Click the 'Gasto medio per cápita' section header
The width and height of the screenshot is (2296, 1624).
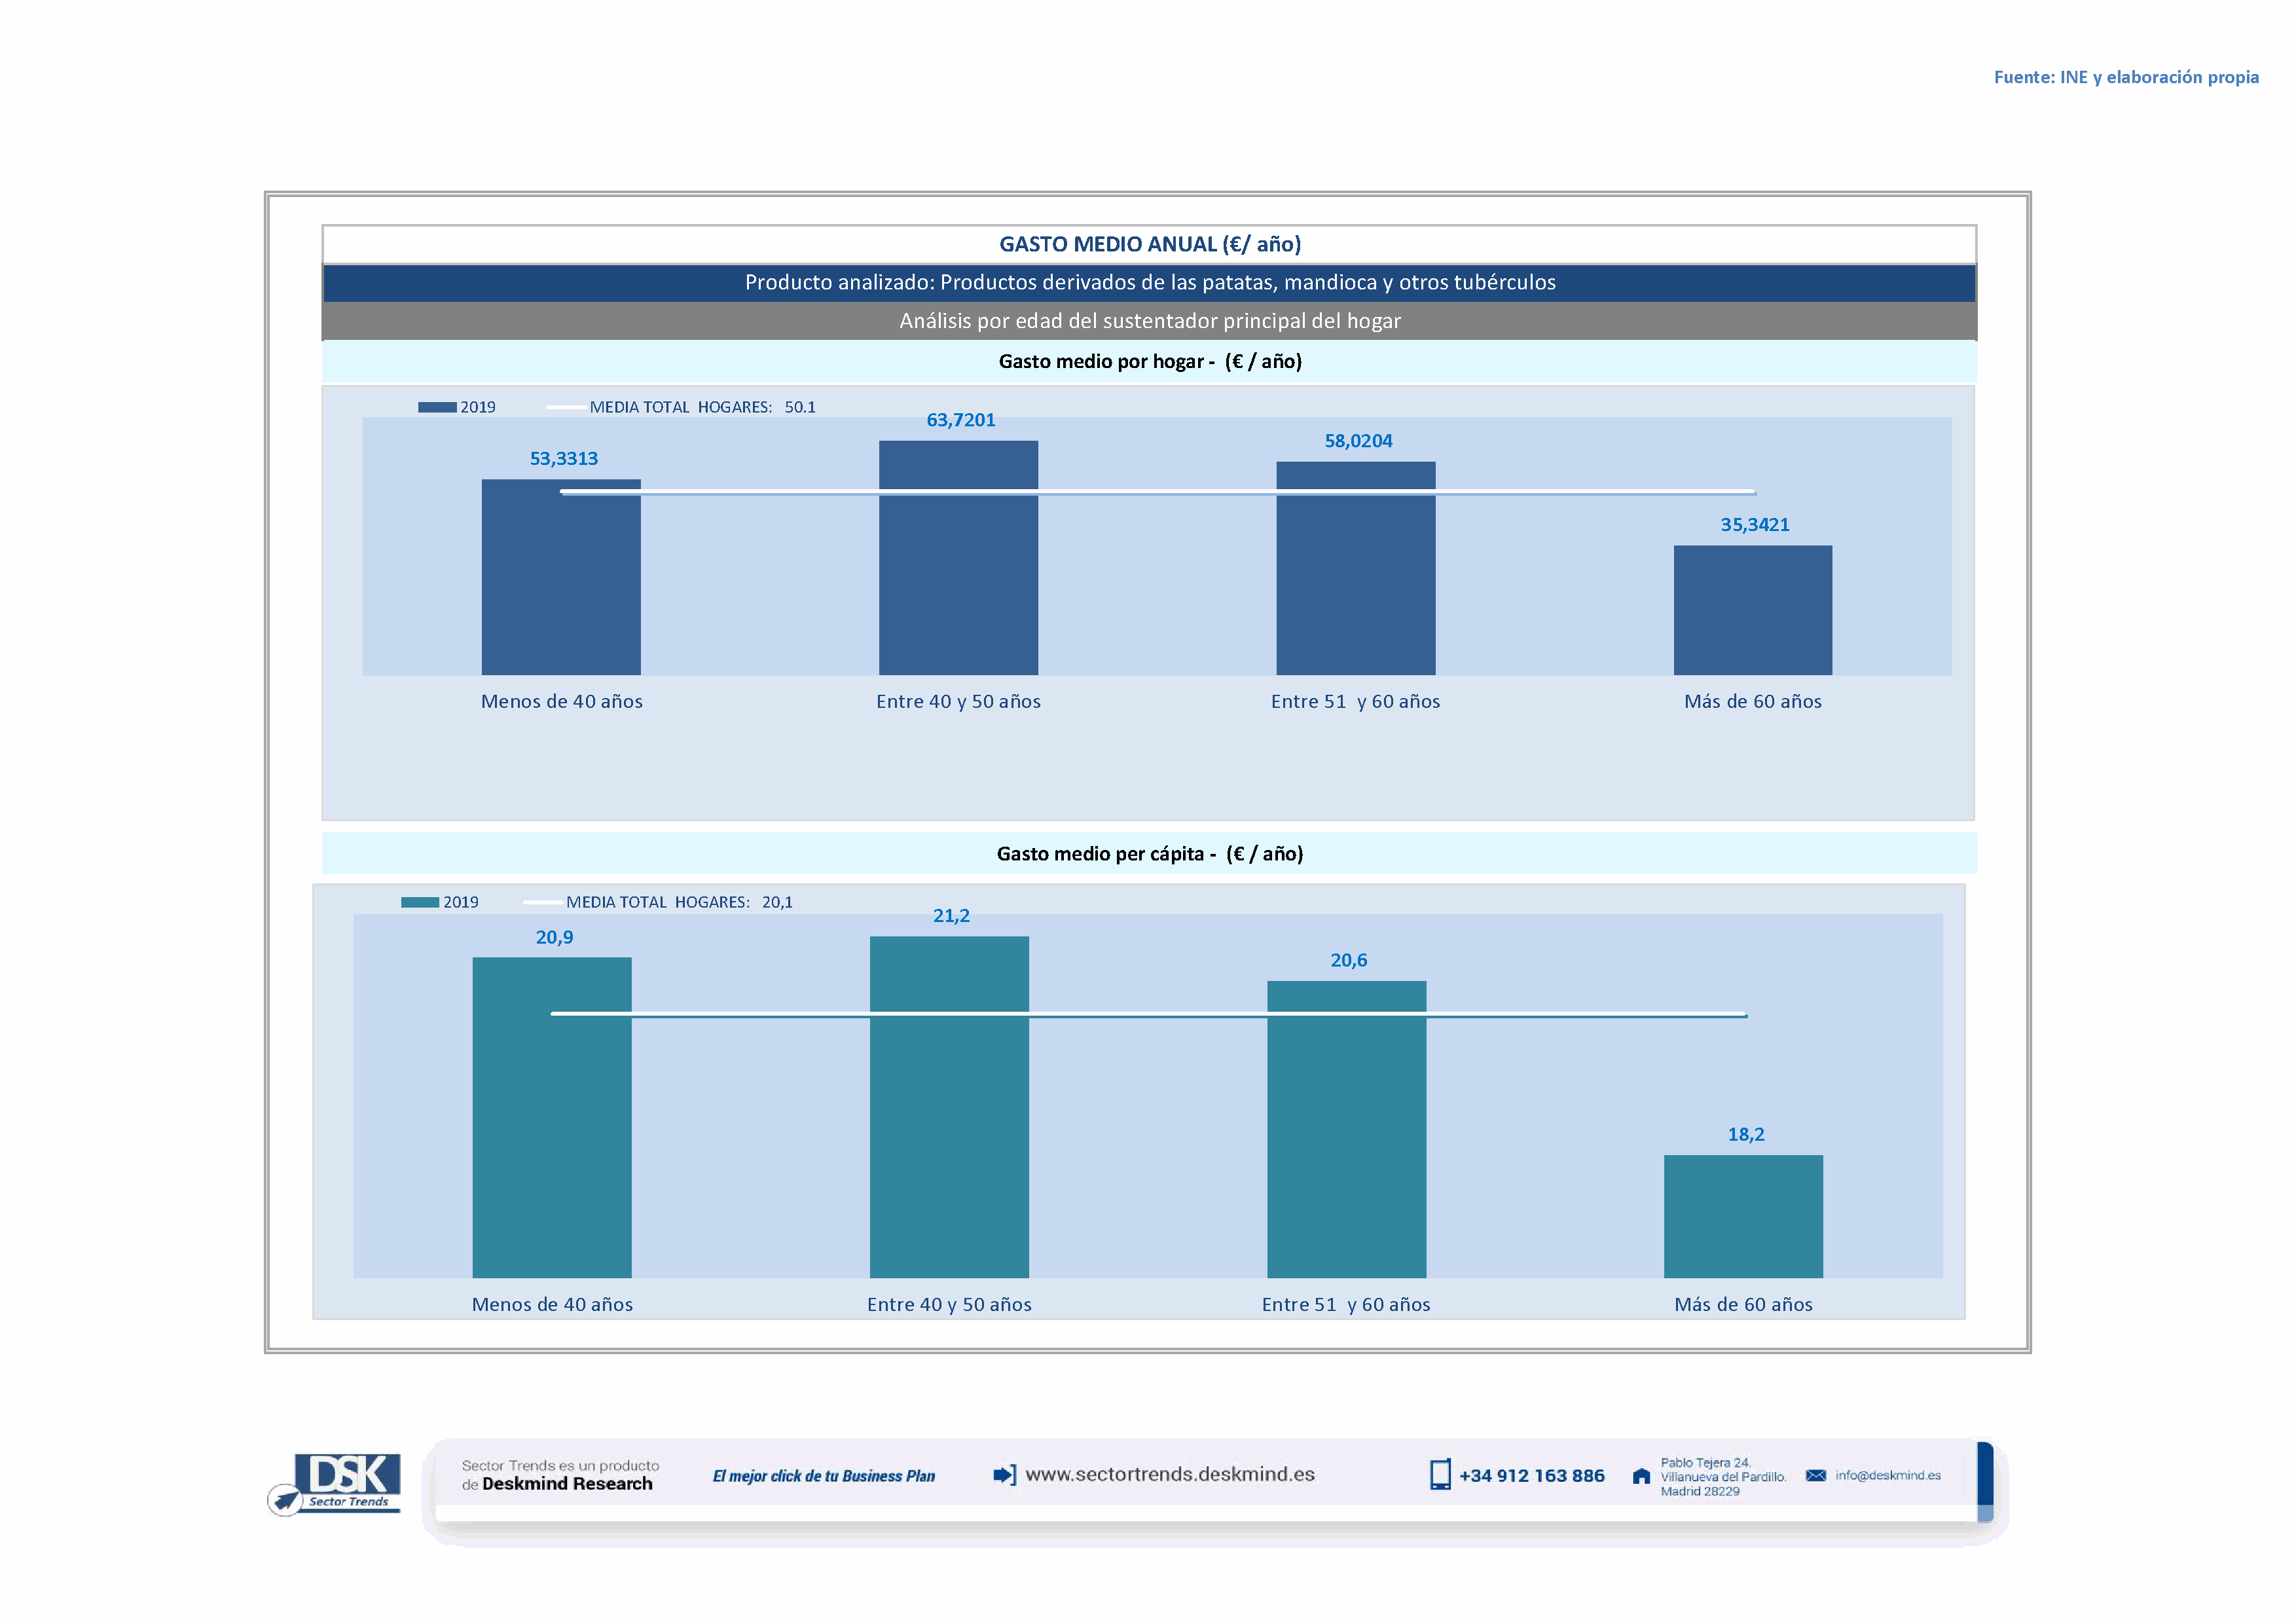[x=1149, y=854]
